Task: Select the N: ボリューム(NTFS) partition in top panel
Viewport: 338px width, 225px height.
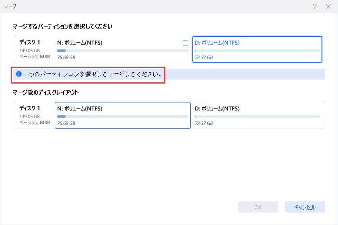Action: pos(123,49)
